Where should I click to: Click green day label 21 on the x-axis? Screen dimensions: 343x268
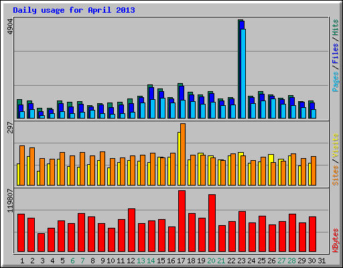(221, 261)
